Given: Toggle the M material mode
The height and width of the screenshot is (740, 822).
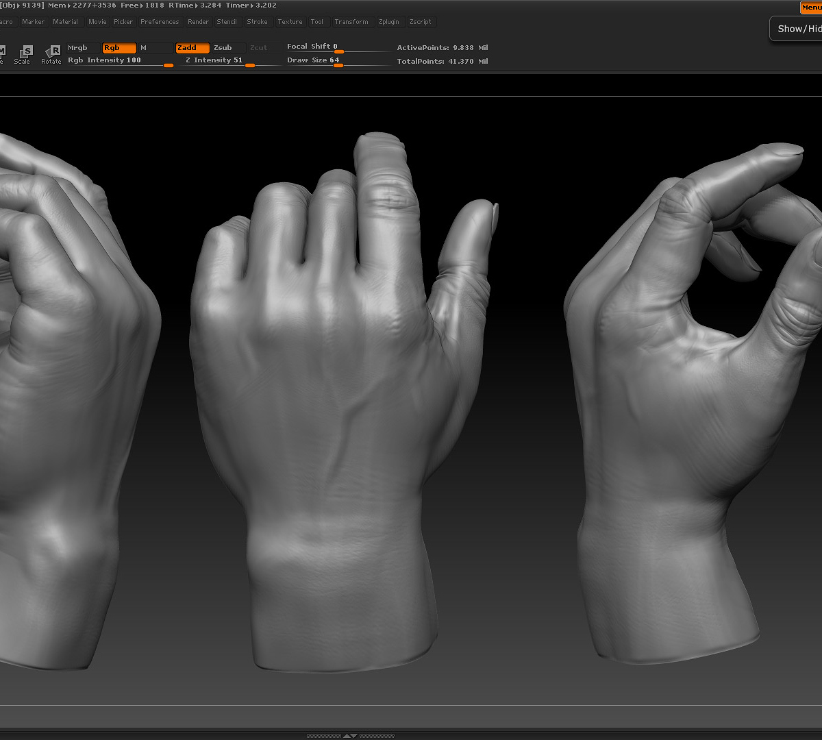Looking at the screenshot, I should [x=155, y=48].
